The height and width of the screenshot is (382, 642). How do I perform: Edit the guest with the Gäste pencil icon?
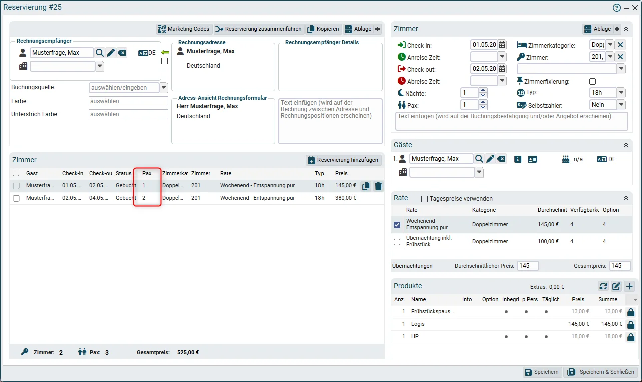point(490,159)
